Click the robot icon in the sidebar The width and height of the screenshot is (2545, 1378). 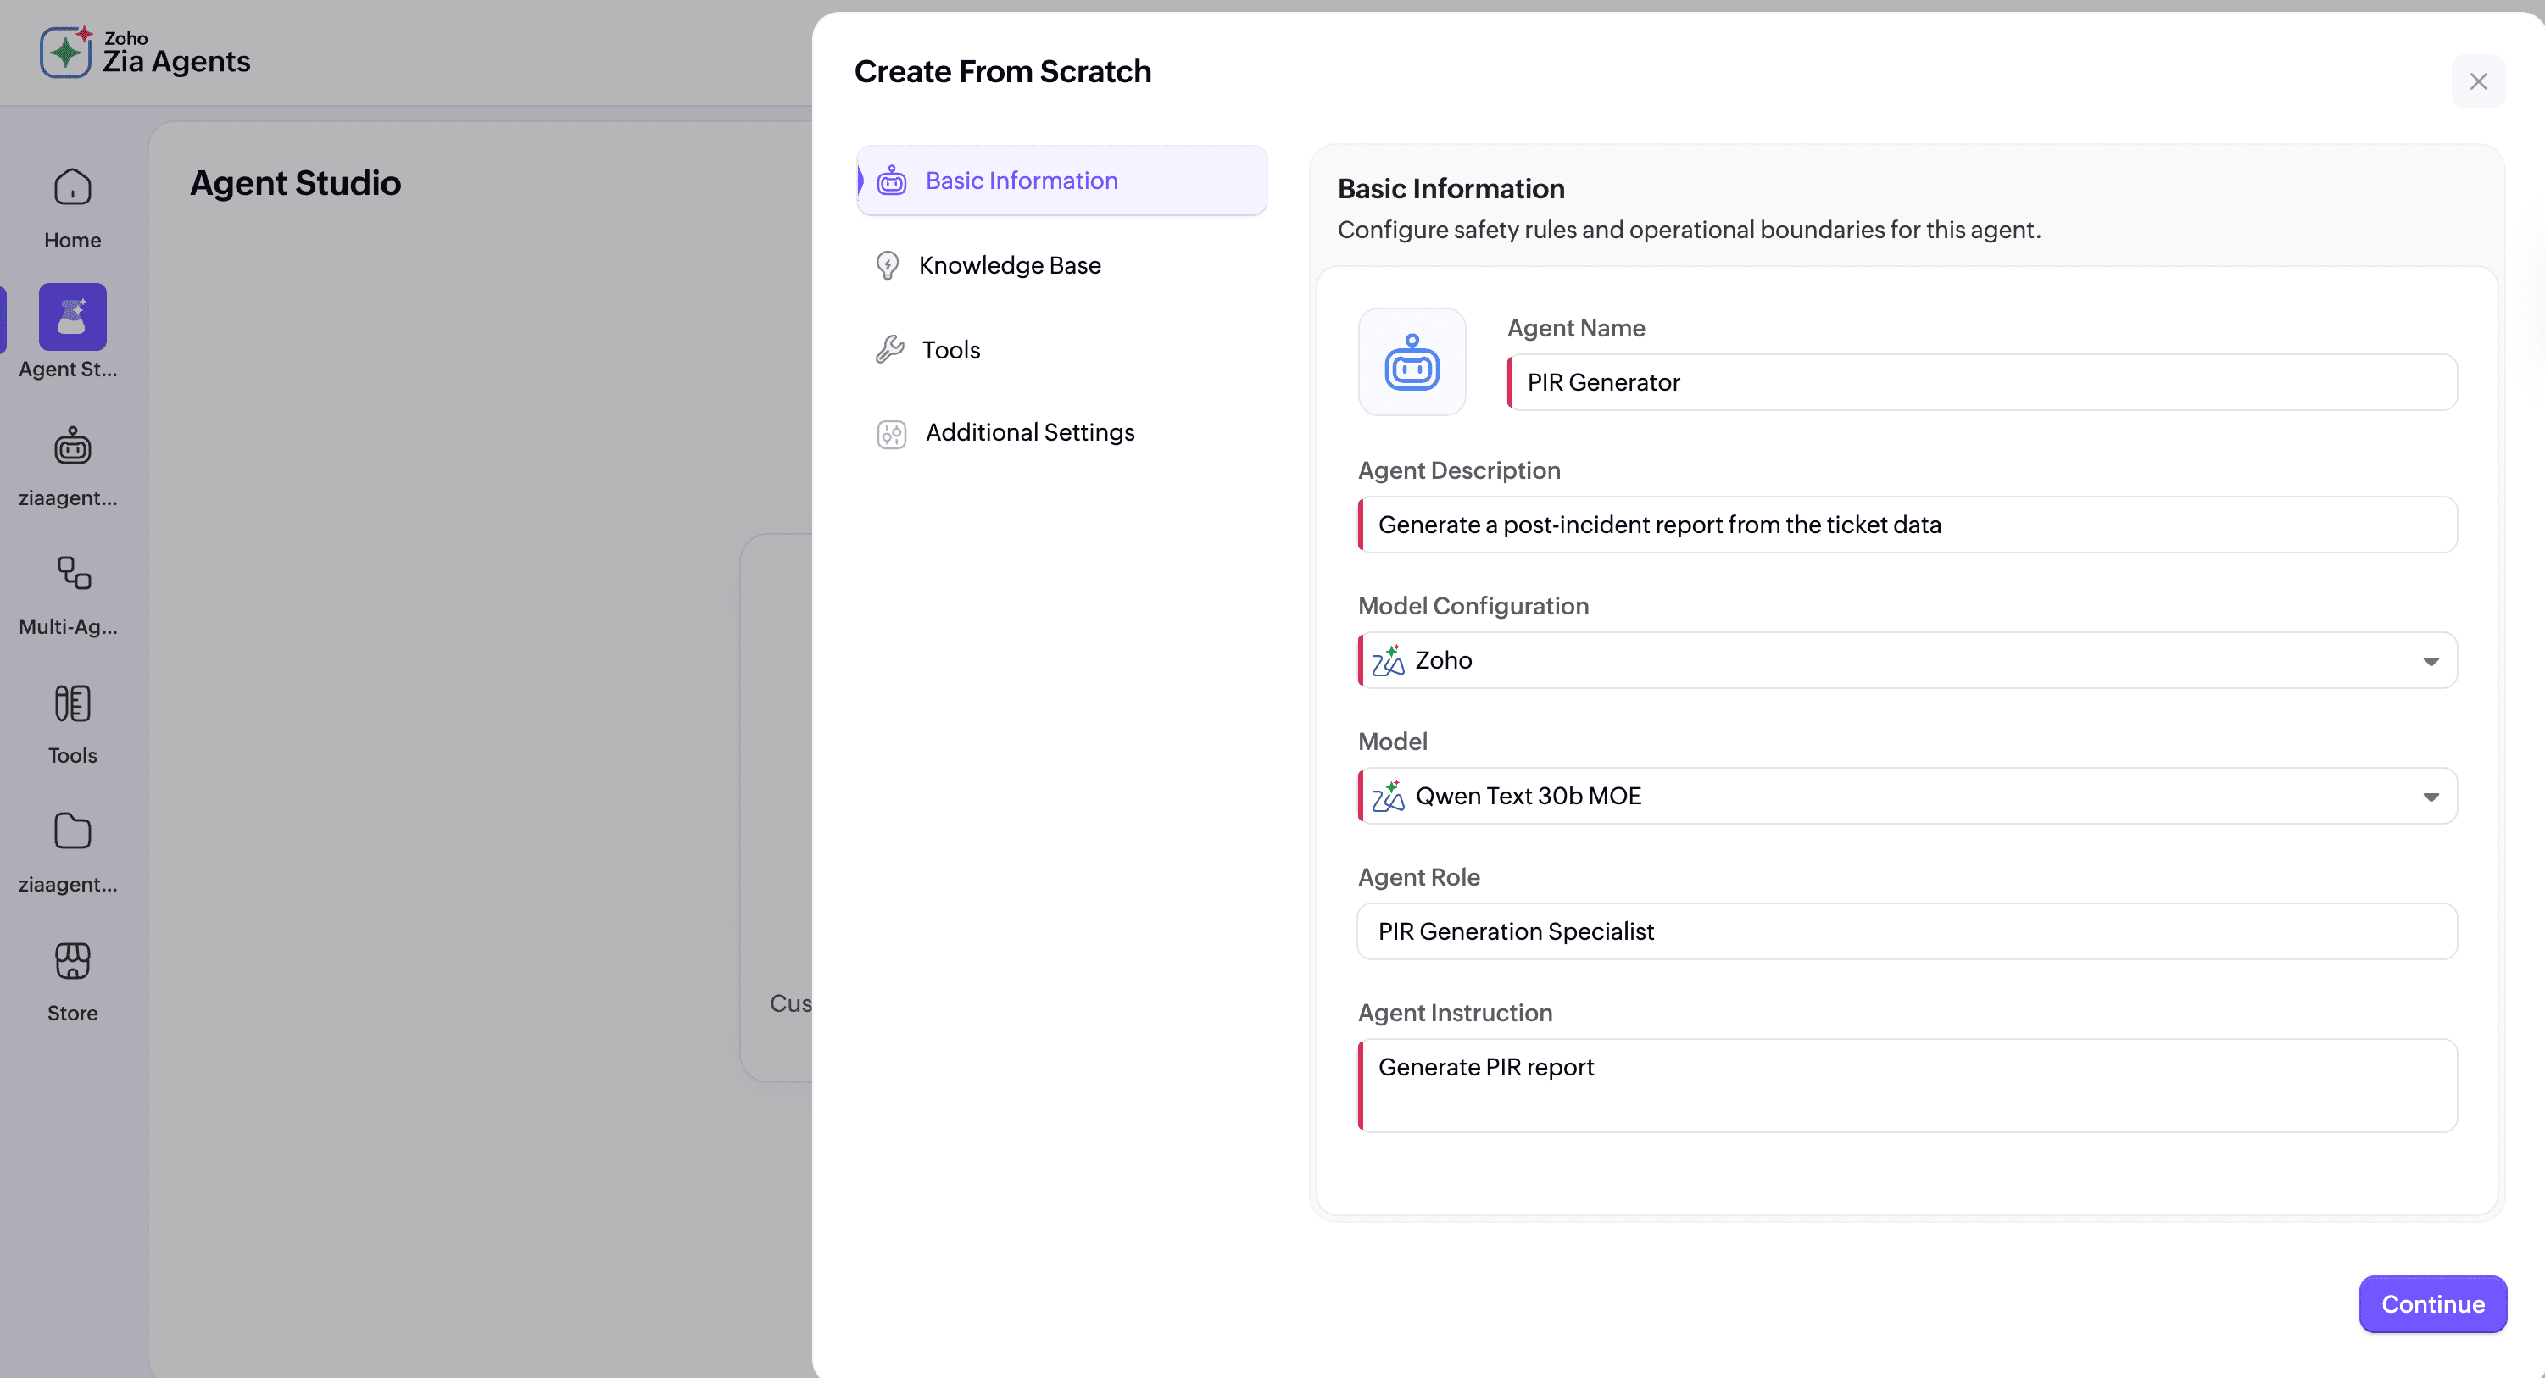coord(72,447)
